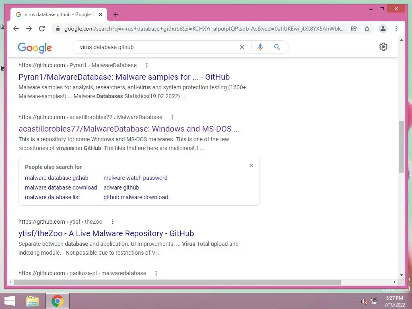Click the ytisf theZoo URL breadcrumb
This screenshot has height=309, width=412.
tap(60, 222)
